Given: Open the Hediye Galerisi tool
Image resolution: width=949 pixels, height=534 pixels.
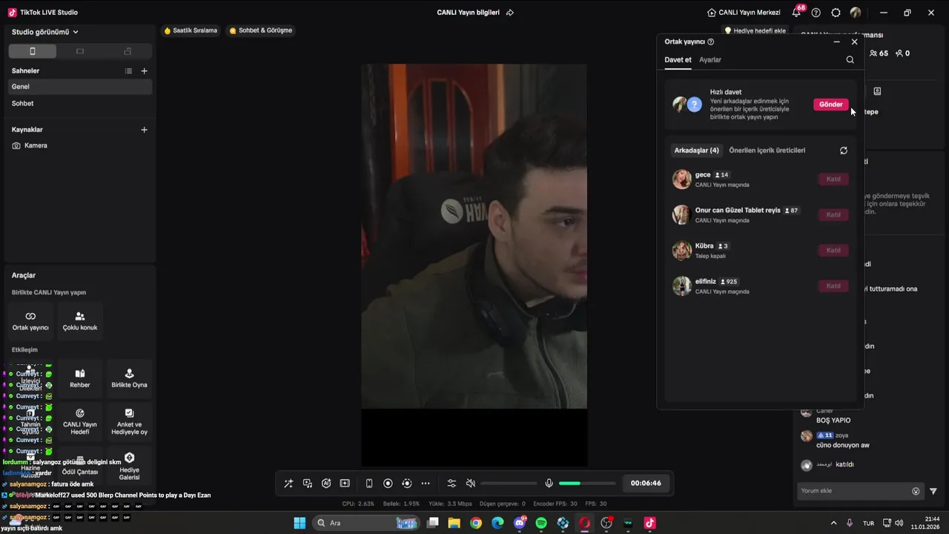Looking at the screenshot, I should [x=129, y=465].
